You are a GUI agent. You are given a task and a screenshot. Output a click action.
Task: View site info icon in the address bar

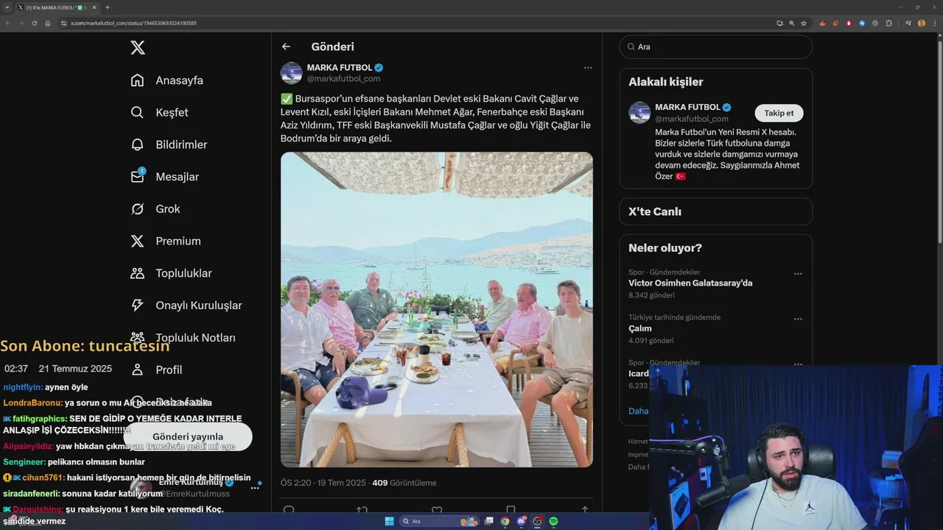click(x=64, y=23)
